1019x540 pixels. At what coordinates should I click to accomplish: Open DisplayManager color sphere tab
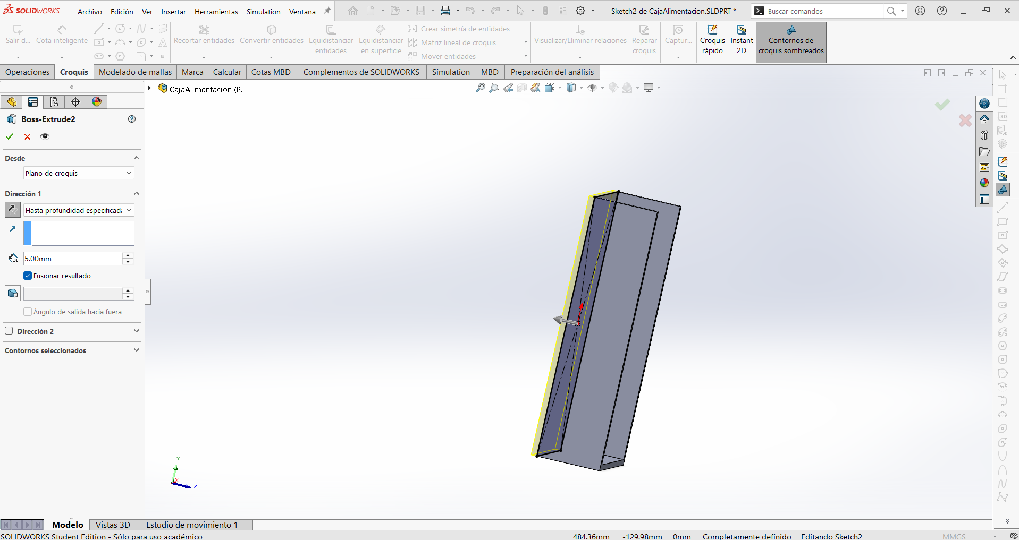(97, 102)
